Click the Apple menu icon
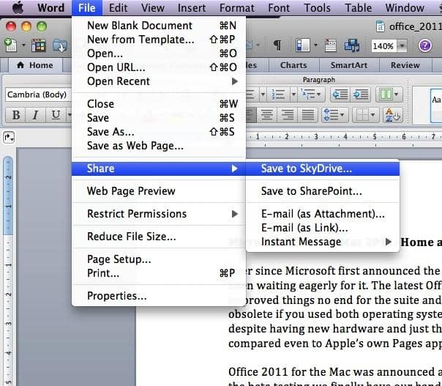Viewport: 442px width, 386px height. [x=18, y=8]
